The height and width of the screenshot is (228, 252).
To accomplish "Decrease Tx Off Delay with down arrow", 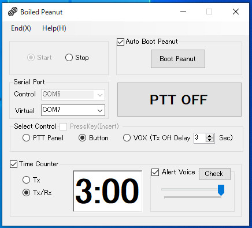I will coord(210,140).
